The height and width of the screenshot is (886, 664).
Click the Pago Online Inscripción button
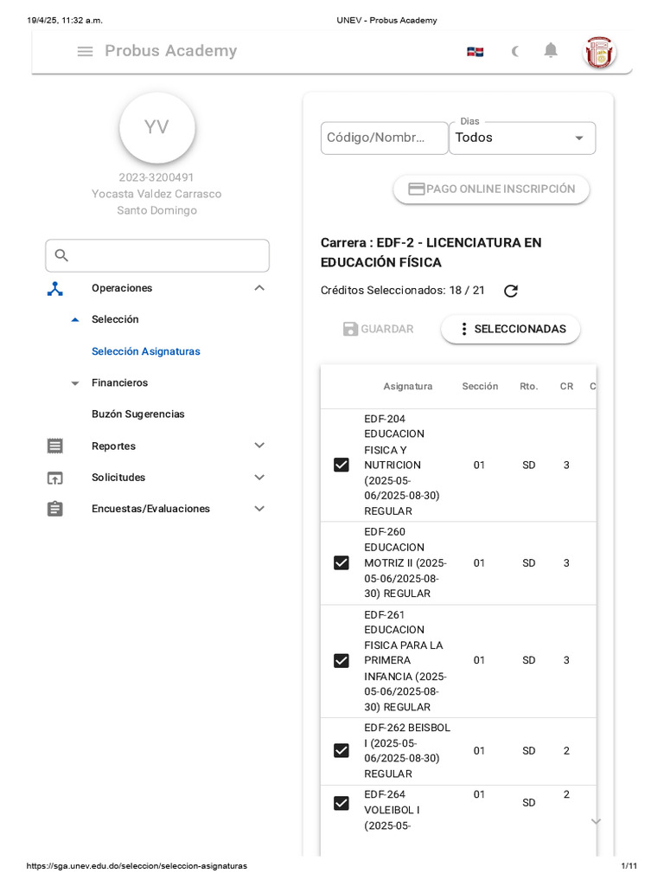491,189
